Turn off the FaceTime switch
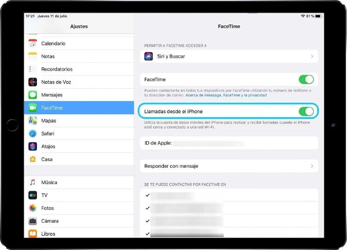The image size is (347, 250). point(306,79)
